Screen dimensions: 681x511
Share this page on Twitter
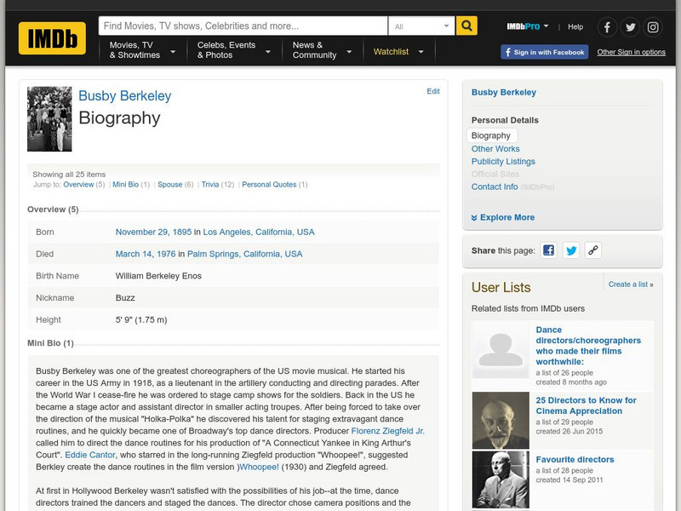(571, 250)
